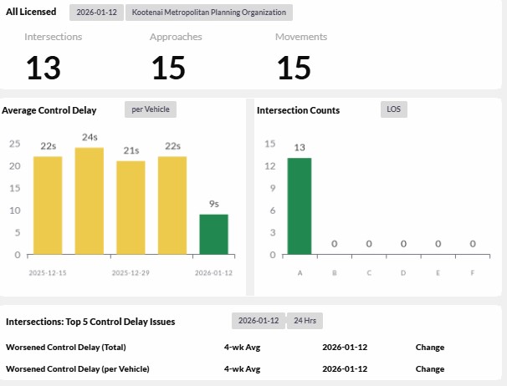Viewport: 507px width, 386px height.
Task: Open date chip in Top 5 Control Delay Issues
Action: [x=259, y=321]
